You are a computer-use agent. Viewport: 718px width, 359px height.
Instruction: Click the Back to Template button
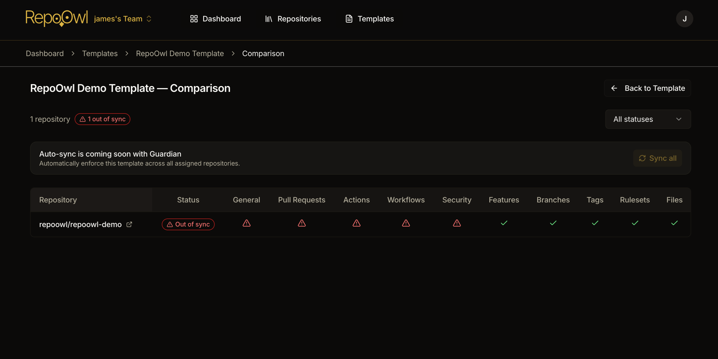point(647,88)
